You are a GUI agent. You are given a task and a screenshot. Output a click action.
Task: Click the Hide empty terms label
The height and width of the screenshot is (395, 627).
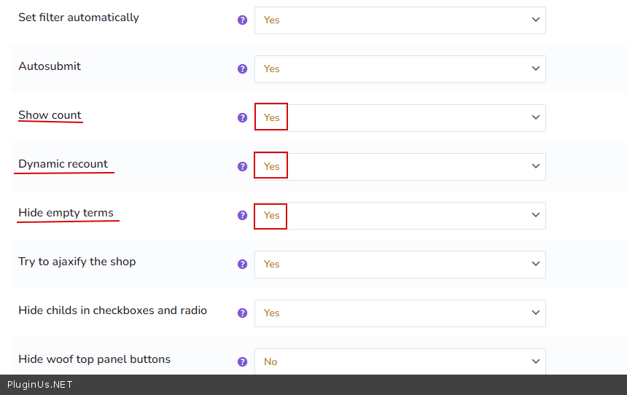66,213
